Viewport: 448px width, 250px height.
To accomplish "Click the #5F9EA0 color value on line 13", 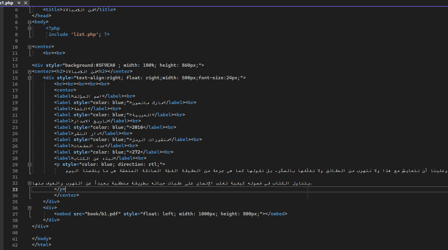I will [106, 65].
